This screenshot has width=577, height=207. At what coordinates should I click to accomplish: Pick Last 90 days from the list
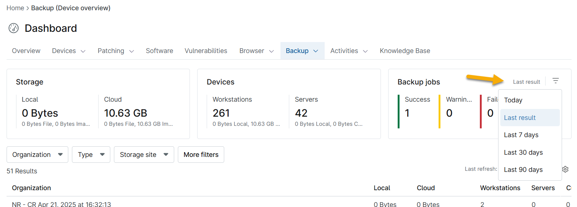point(523,170)
